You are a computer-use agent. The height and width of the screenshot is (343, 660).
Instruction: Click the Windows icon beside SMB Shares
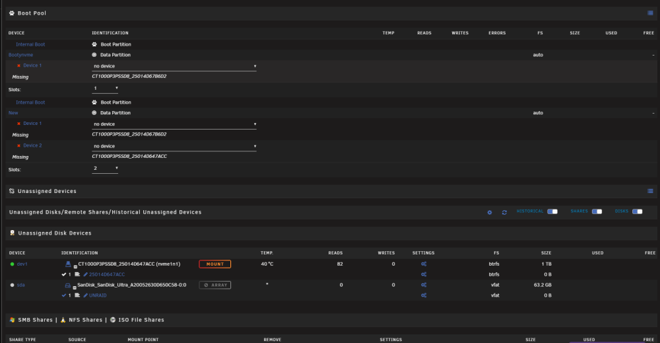(x=12, y=320)
